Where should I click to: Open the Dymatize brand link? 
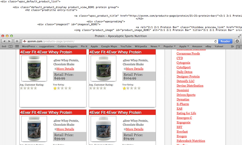pos(183,99)
